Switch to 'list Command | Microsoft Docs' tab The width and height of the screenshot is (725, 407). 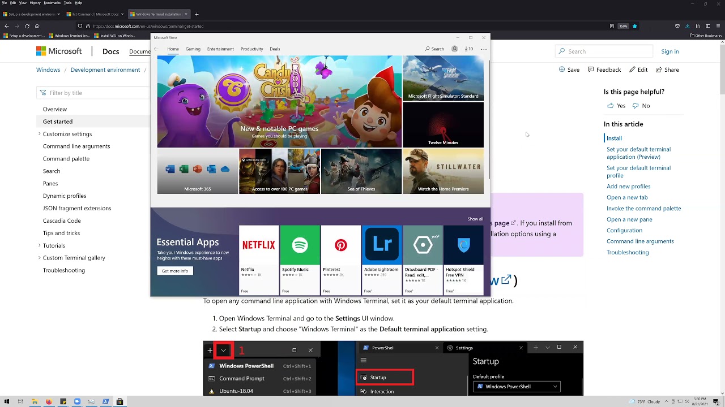coord(95,14)
